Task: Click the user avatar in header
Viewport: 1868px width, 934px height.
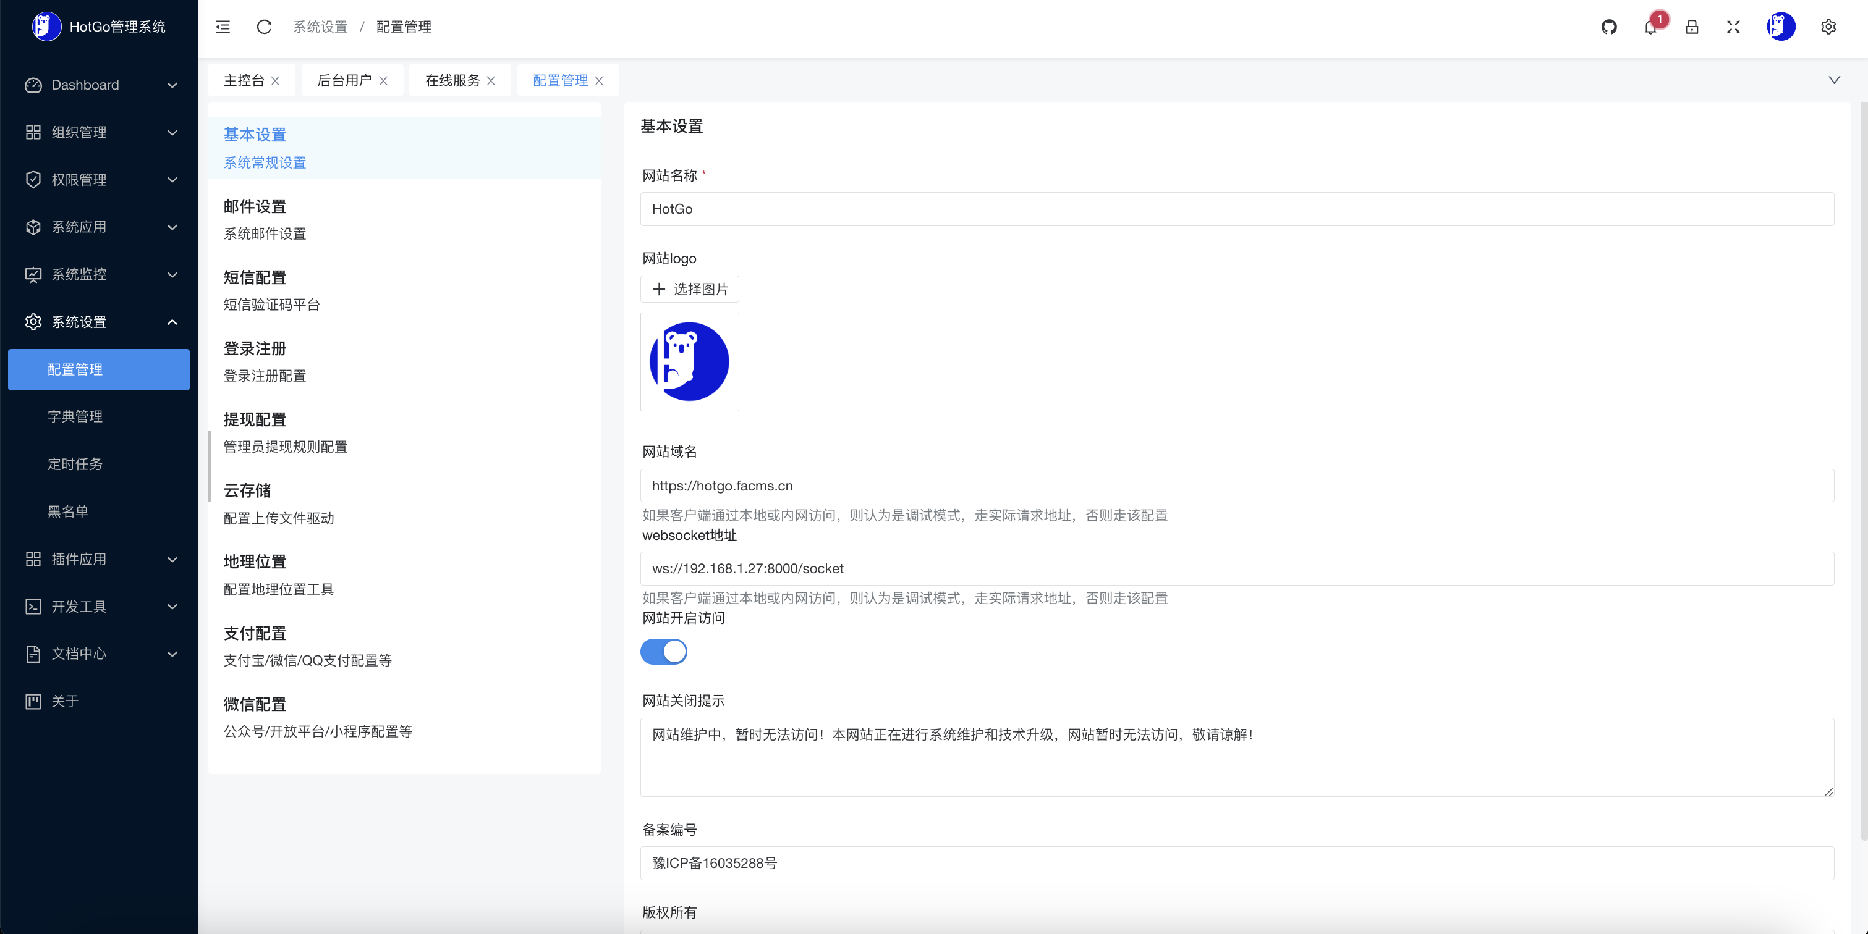Action: tap(1780, 27)
